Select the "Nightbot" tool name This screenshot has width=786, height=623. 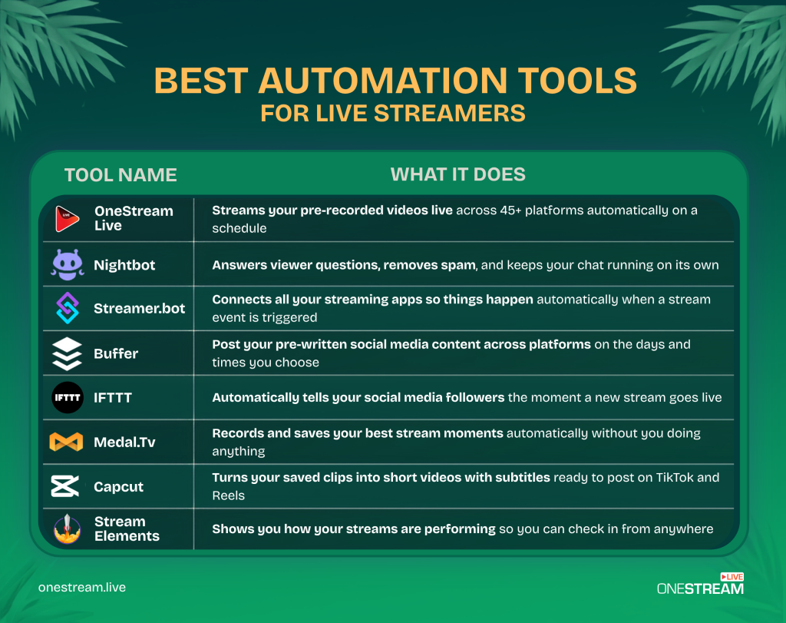(124, 265)
